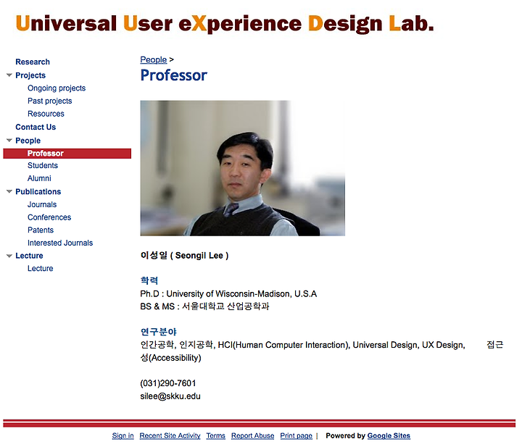View Journals publications

(42, 204)
